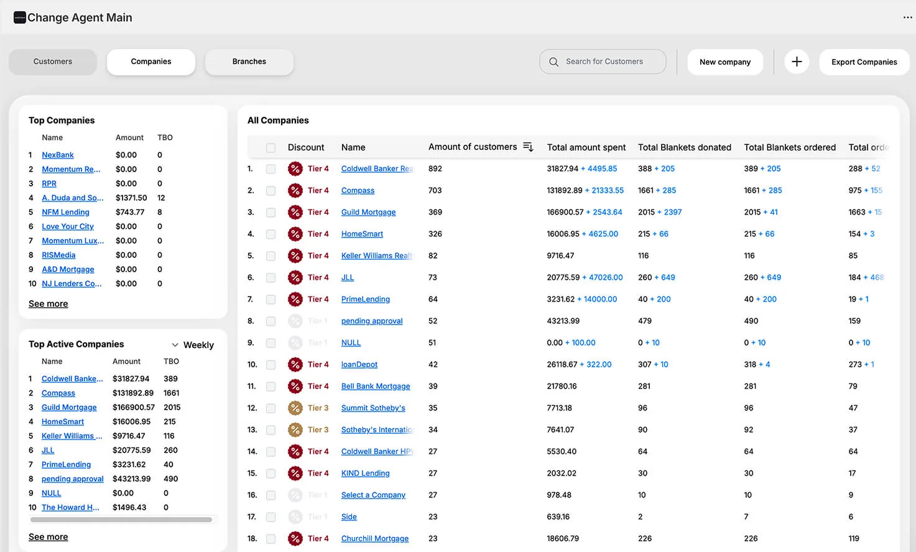
Task: Click faded discount icon in NULL row
Action: tap(295, 343)
